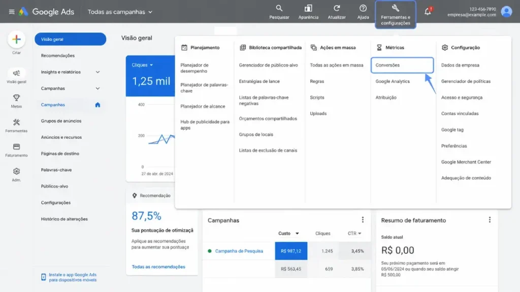Open Todas as ações em massa

[x=336, y=65]
